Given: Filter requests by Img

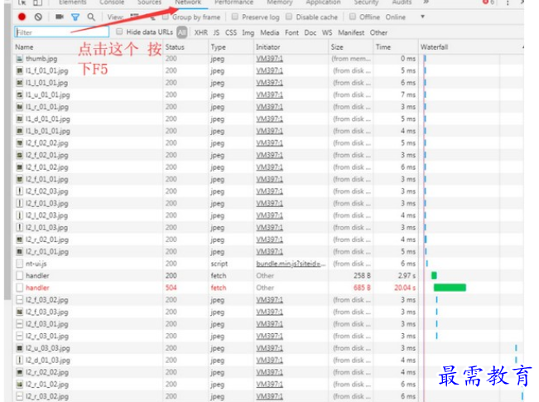Looking at the screenshot, I should [248, 32].
